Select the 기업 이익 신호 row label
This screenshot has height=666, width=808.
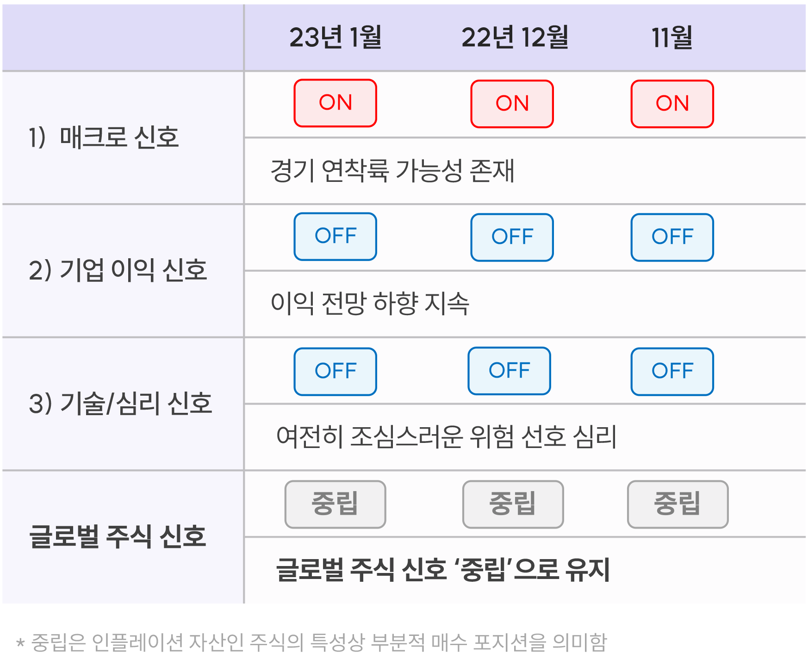click(118, 271)
